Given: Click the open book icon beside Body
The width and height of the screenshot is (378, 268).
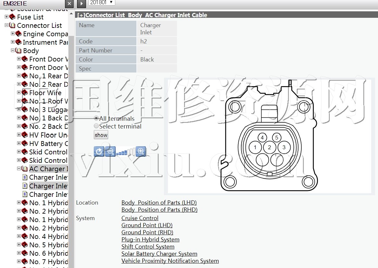Looking at the screenshot, I should click(19, 50).
